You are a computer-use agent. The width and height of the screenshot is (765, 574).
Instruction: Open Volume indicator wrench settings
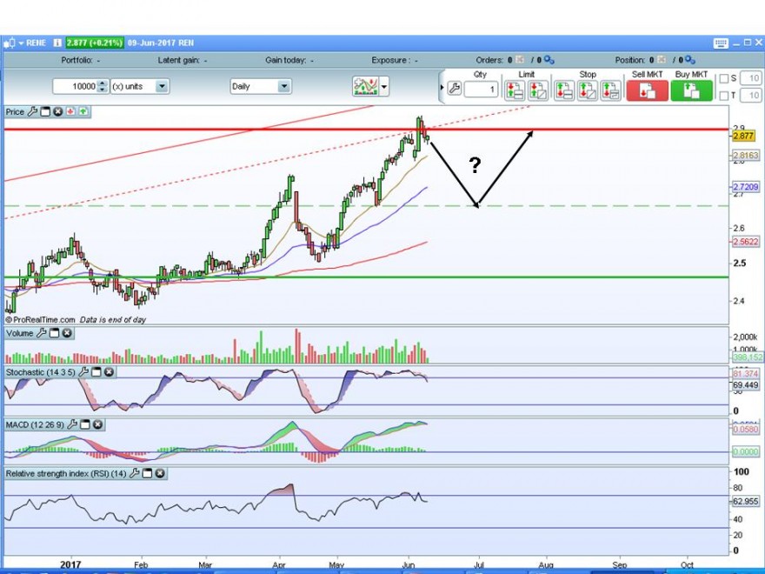click(x=42, y=333)
